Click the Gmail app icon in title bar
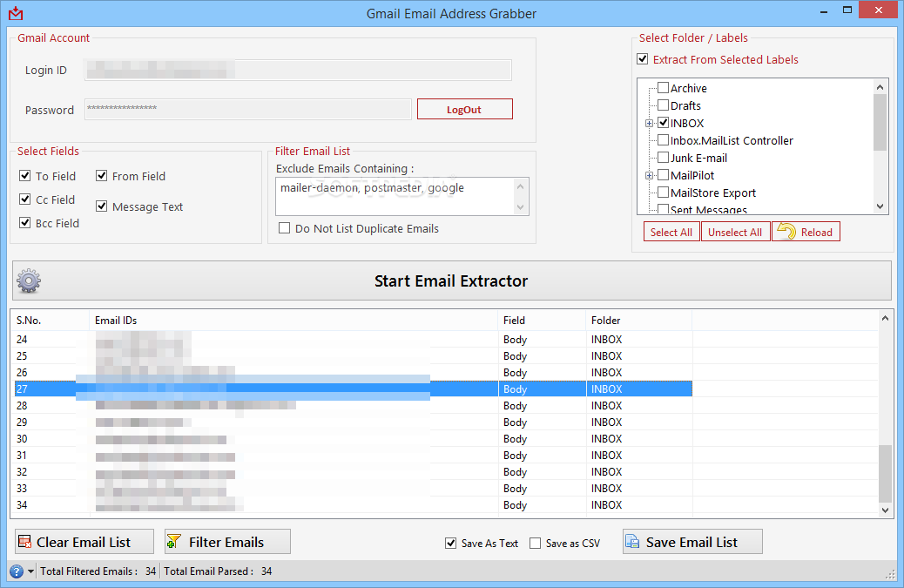The image size is (904, 588). click(17, 13)
